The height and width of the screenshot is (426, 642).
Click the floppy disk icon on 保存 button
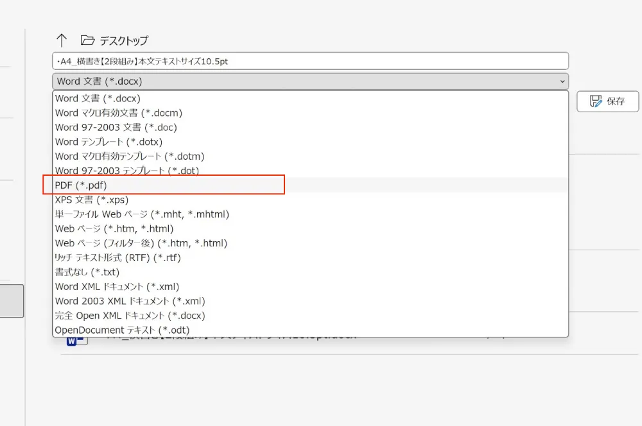point(596,101)
